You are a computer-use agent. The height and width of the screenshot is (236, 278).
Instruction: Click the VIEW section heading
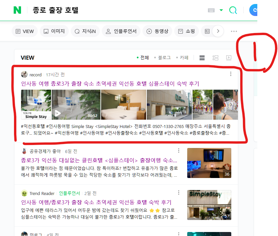click(x=27, y=58)
